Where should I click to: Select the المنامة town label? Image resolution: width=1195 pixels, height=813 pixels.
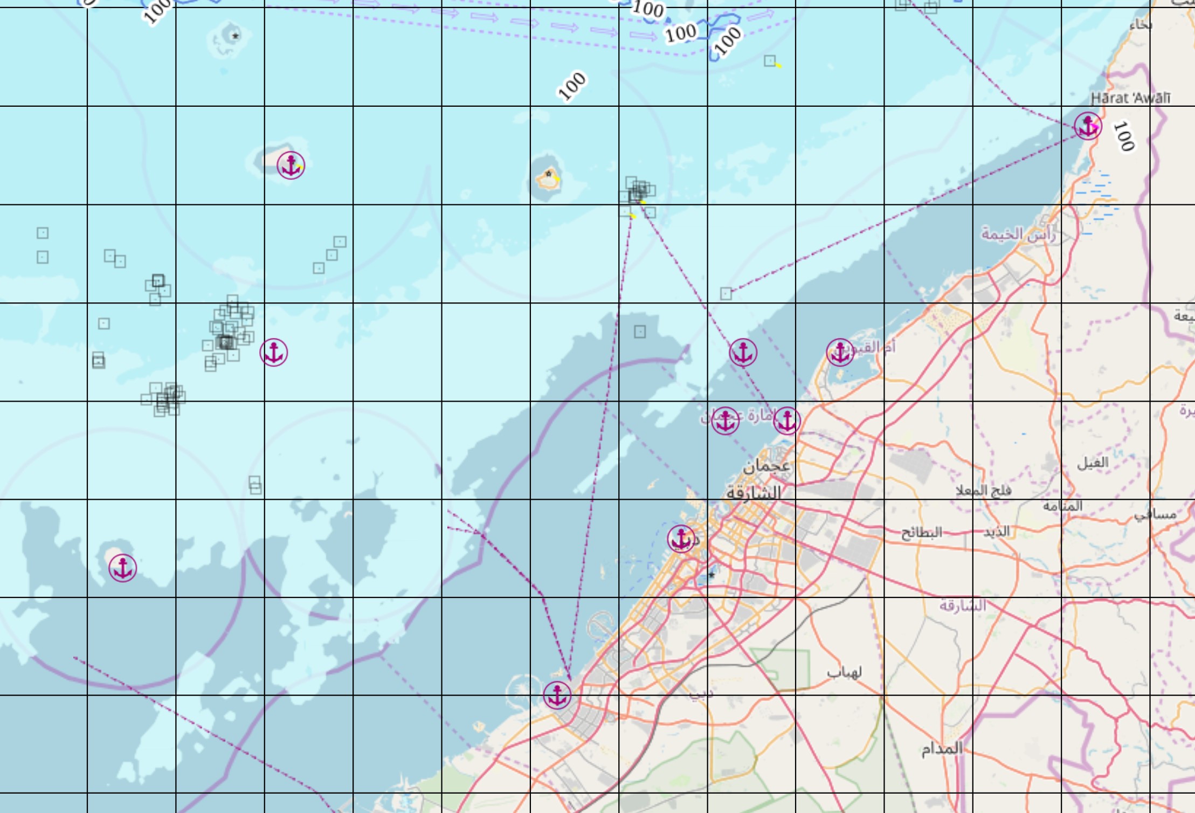1062,506
